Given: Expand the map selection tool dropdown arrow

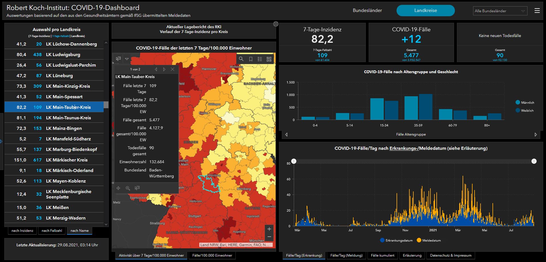Looking at the screenshot, I should (127, 59).
